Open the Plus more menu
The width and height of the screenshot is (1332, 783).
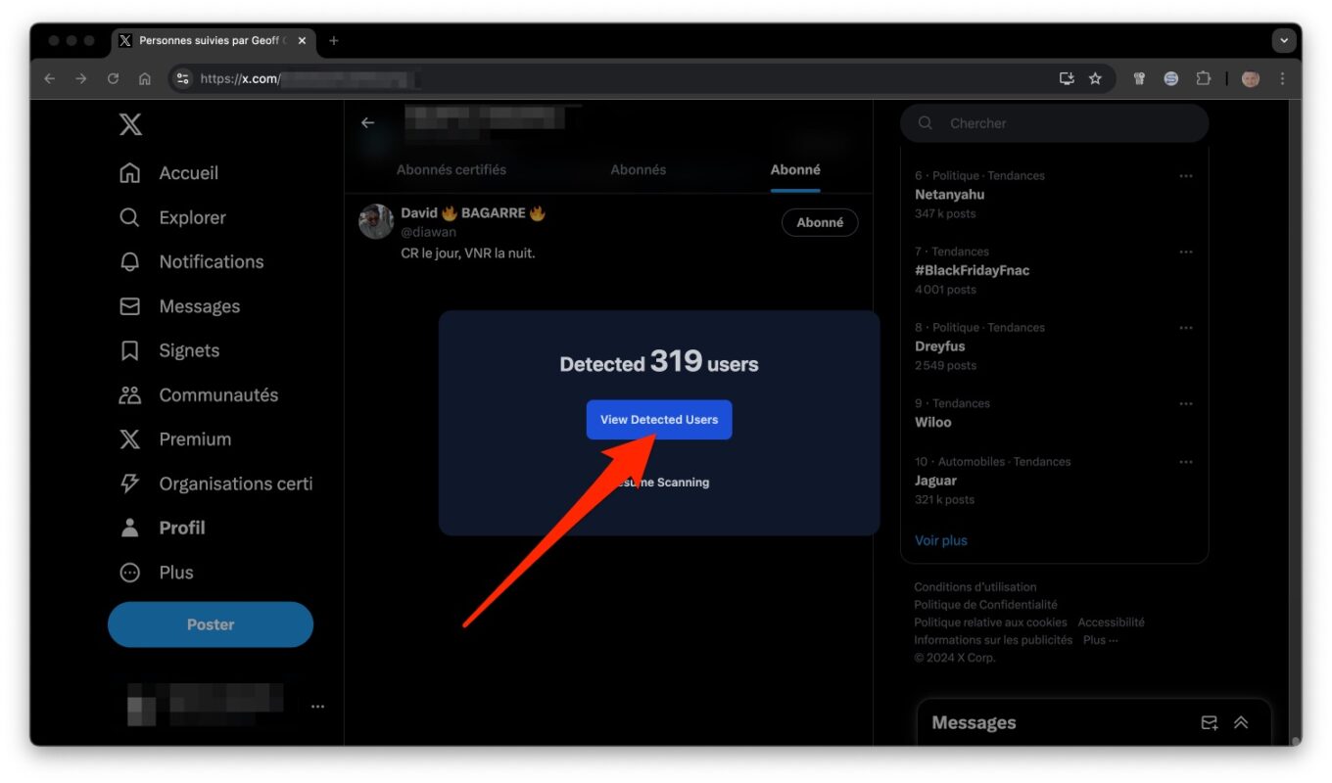(156, 573)
